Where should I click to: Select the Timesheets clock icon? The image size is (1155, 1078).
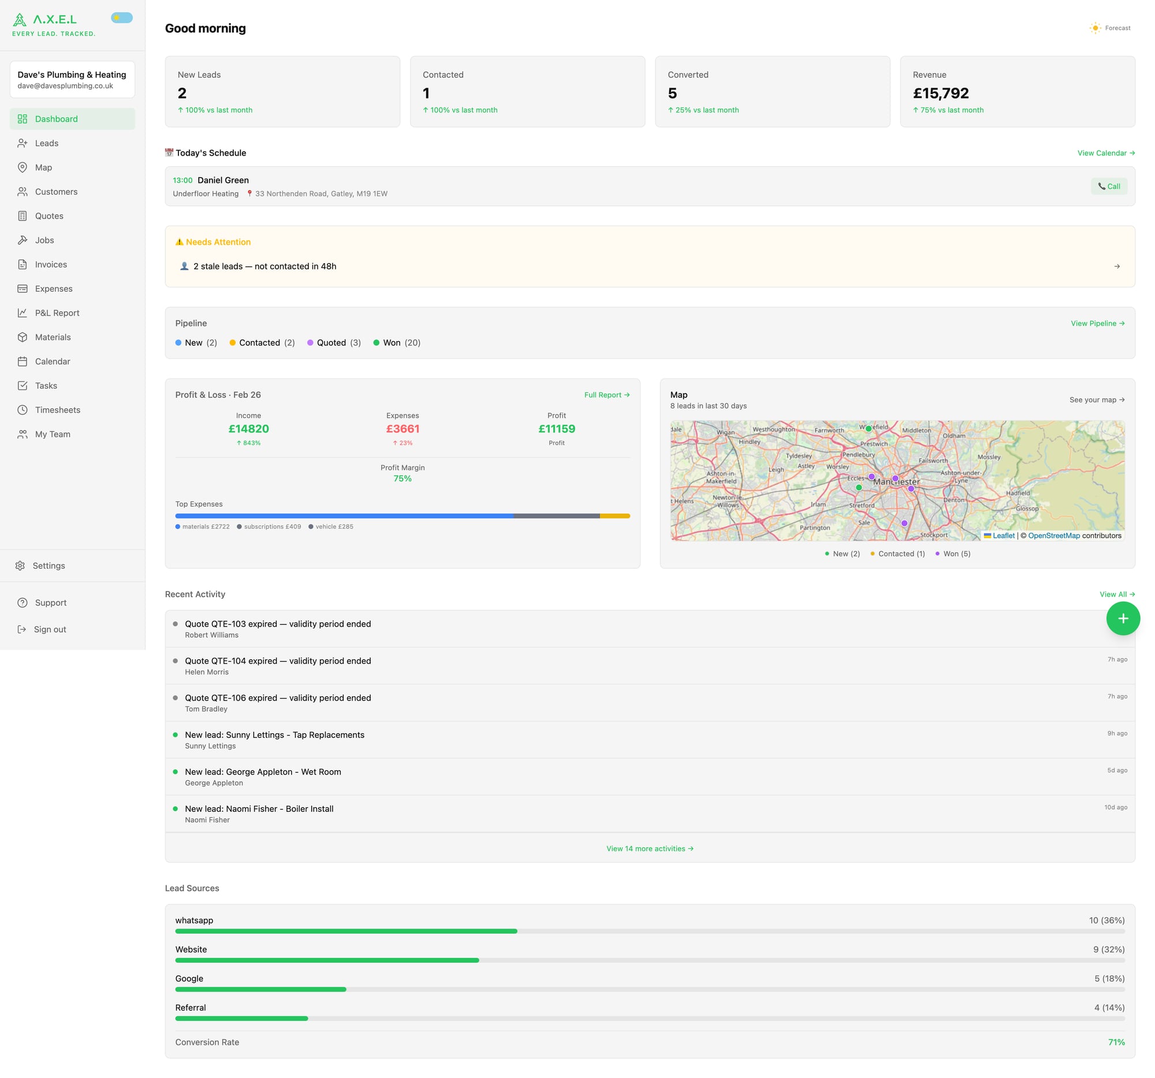click(22, 409)
